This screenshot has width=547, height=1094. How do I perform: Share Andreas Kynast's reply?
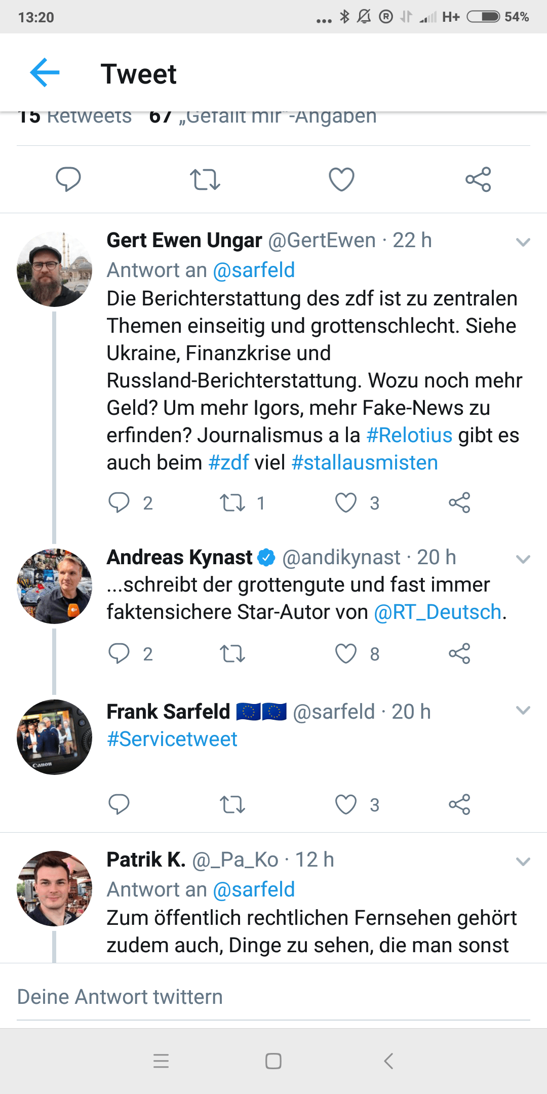point(460,654)
